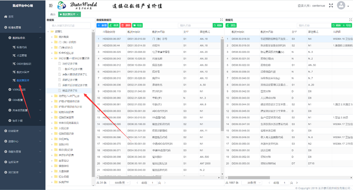Open the dropdown caret beside the avatar

click(348, 6)
